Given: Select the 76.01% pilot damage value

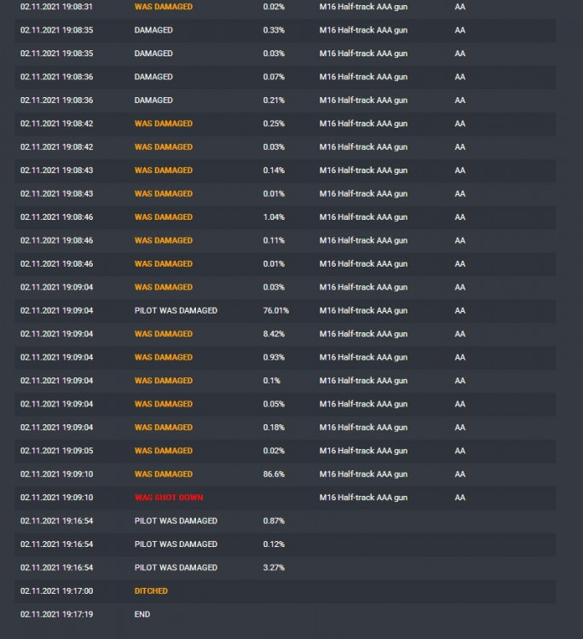Looking at the screenshot, I should coord(276,310).
